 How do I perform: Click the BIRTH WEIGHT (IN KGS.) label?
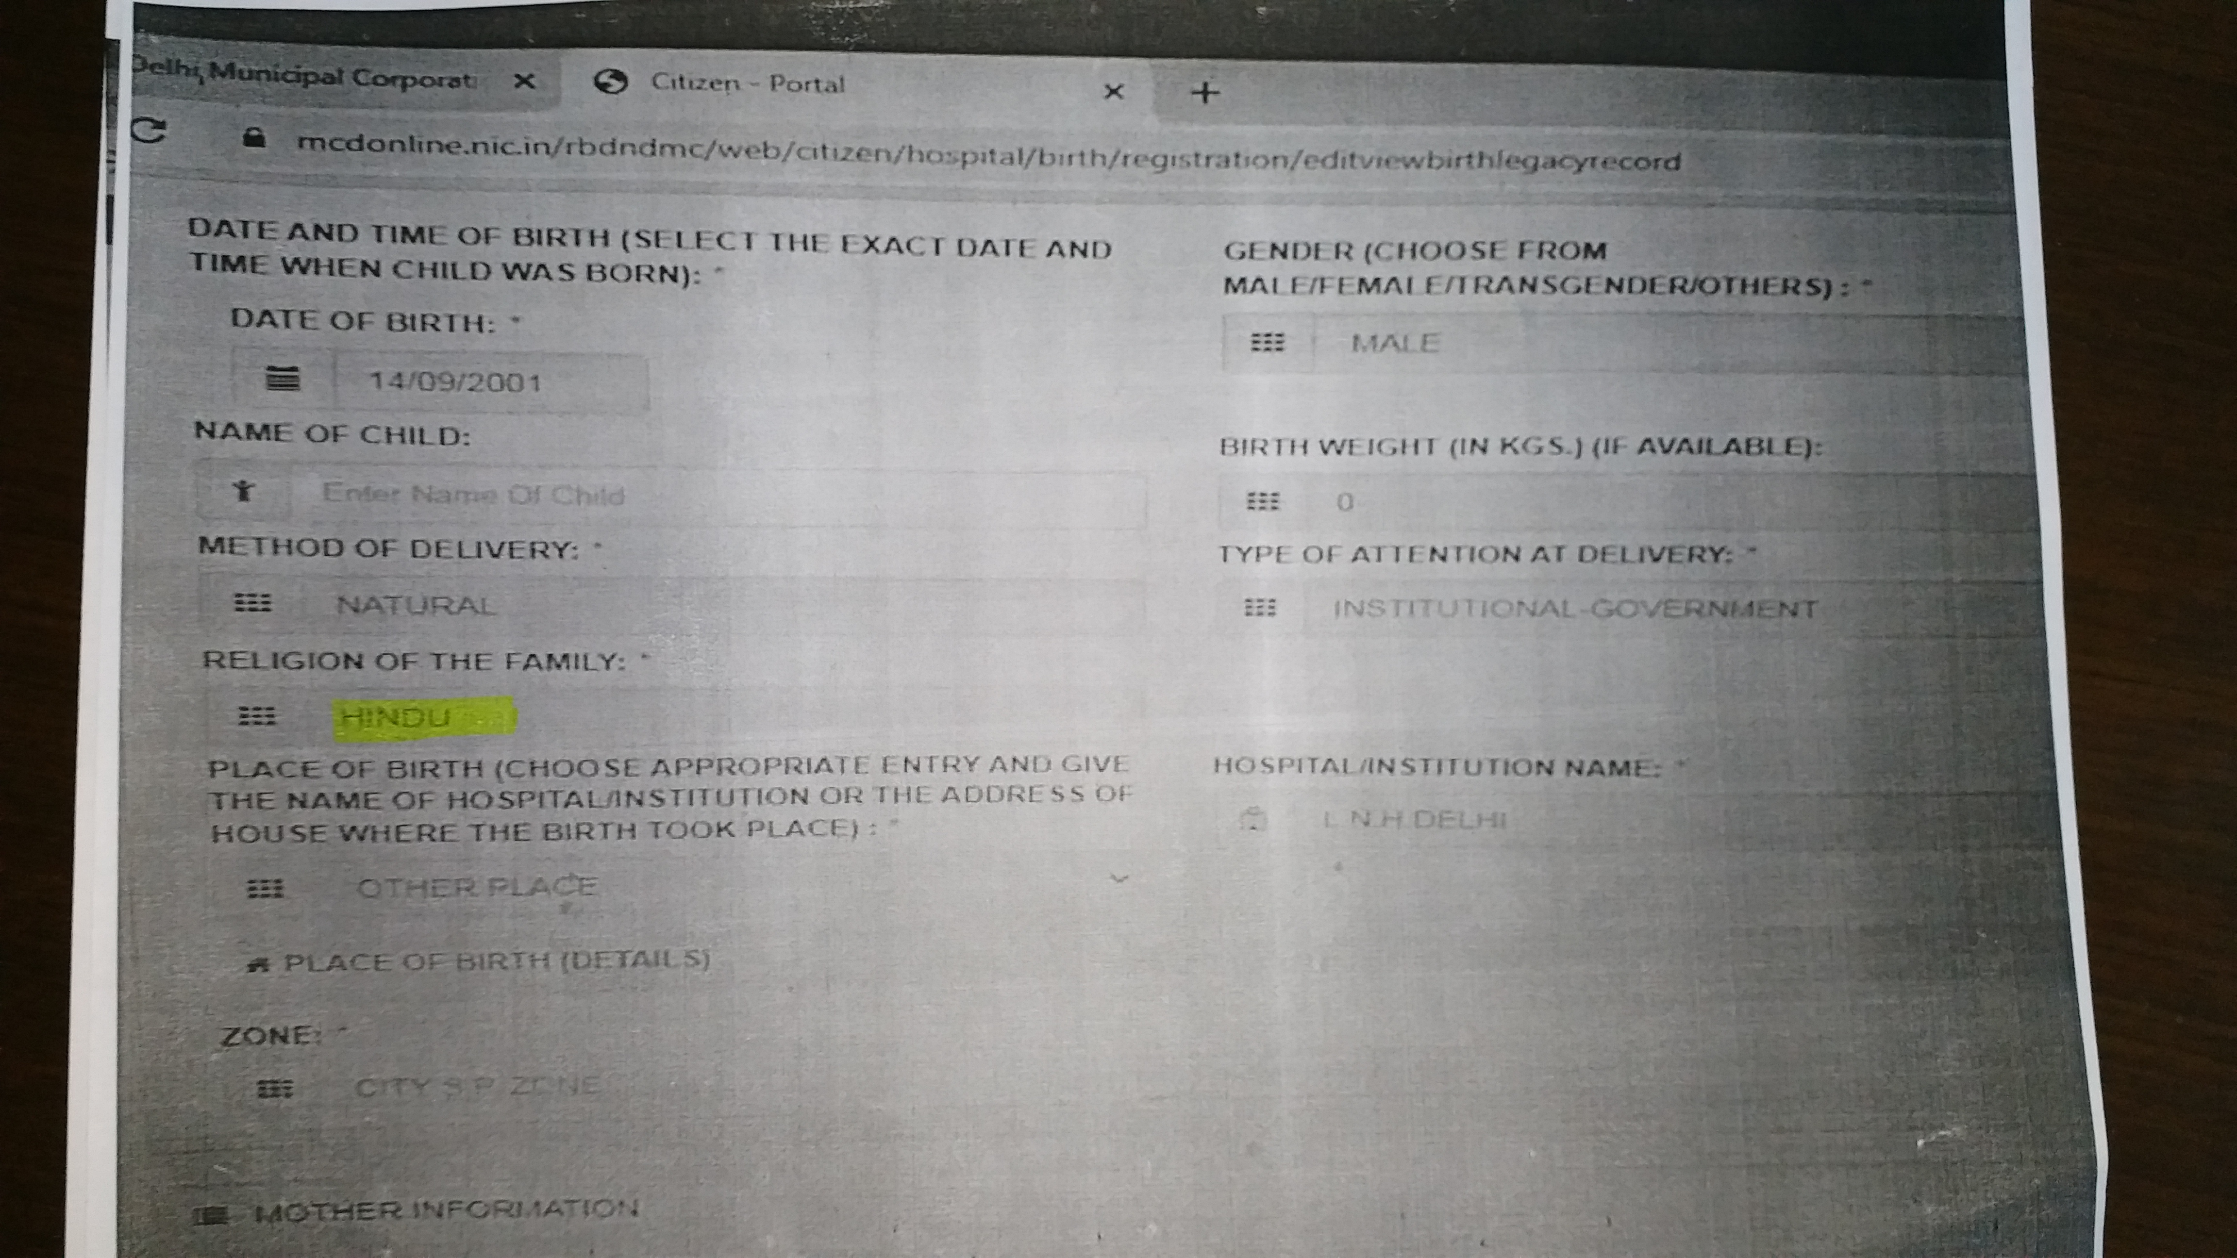click(x=1521, y=446)
